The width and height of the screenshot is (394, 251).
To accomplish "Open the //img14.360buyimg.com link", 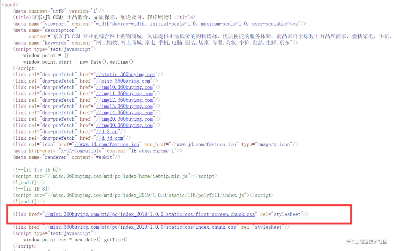I will [x=124, y=113].
